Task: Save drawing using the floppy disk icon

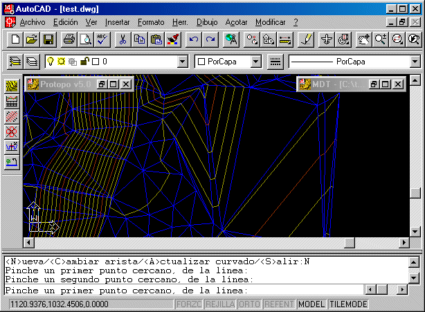Action: pos(48,39)
